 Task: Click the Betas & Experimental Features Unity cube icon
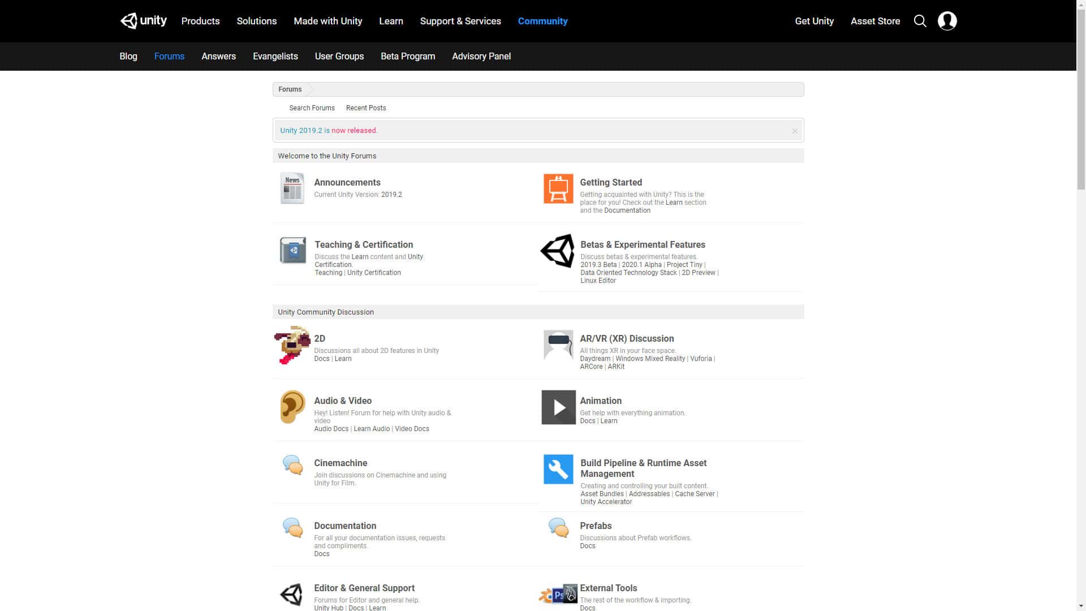[558, 251]
